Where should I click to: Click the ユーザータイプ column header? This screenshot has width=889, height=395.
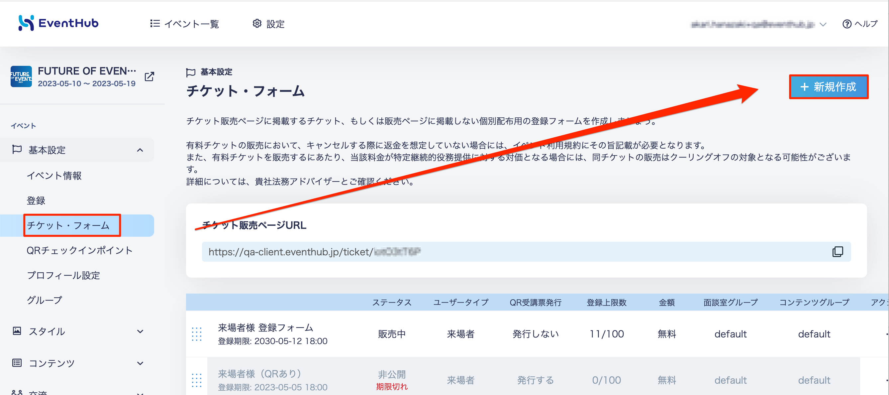coord(461,303)
